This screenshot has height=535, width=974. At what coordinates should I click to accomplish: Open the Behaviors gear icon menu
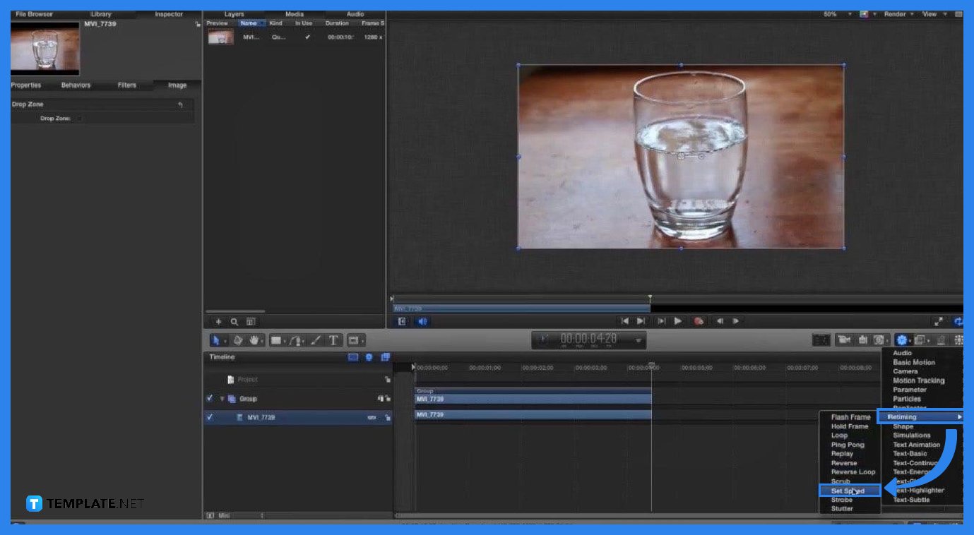pos(901,340)
